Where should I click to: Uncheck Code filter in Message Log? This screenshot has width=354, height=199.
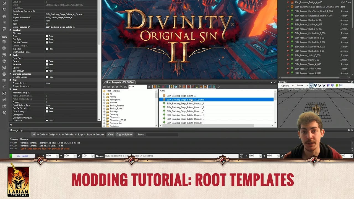click(38, 135)
